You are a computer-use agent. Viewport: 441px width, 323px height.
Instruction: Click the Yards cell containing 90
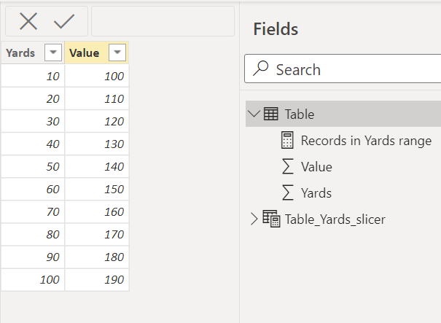[x=33, y=257]
